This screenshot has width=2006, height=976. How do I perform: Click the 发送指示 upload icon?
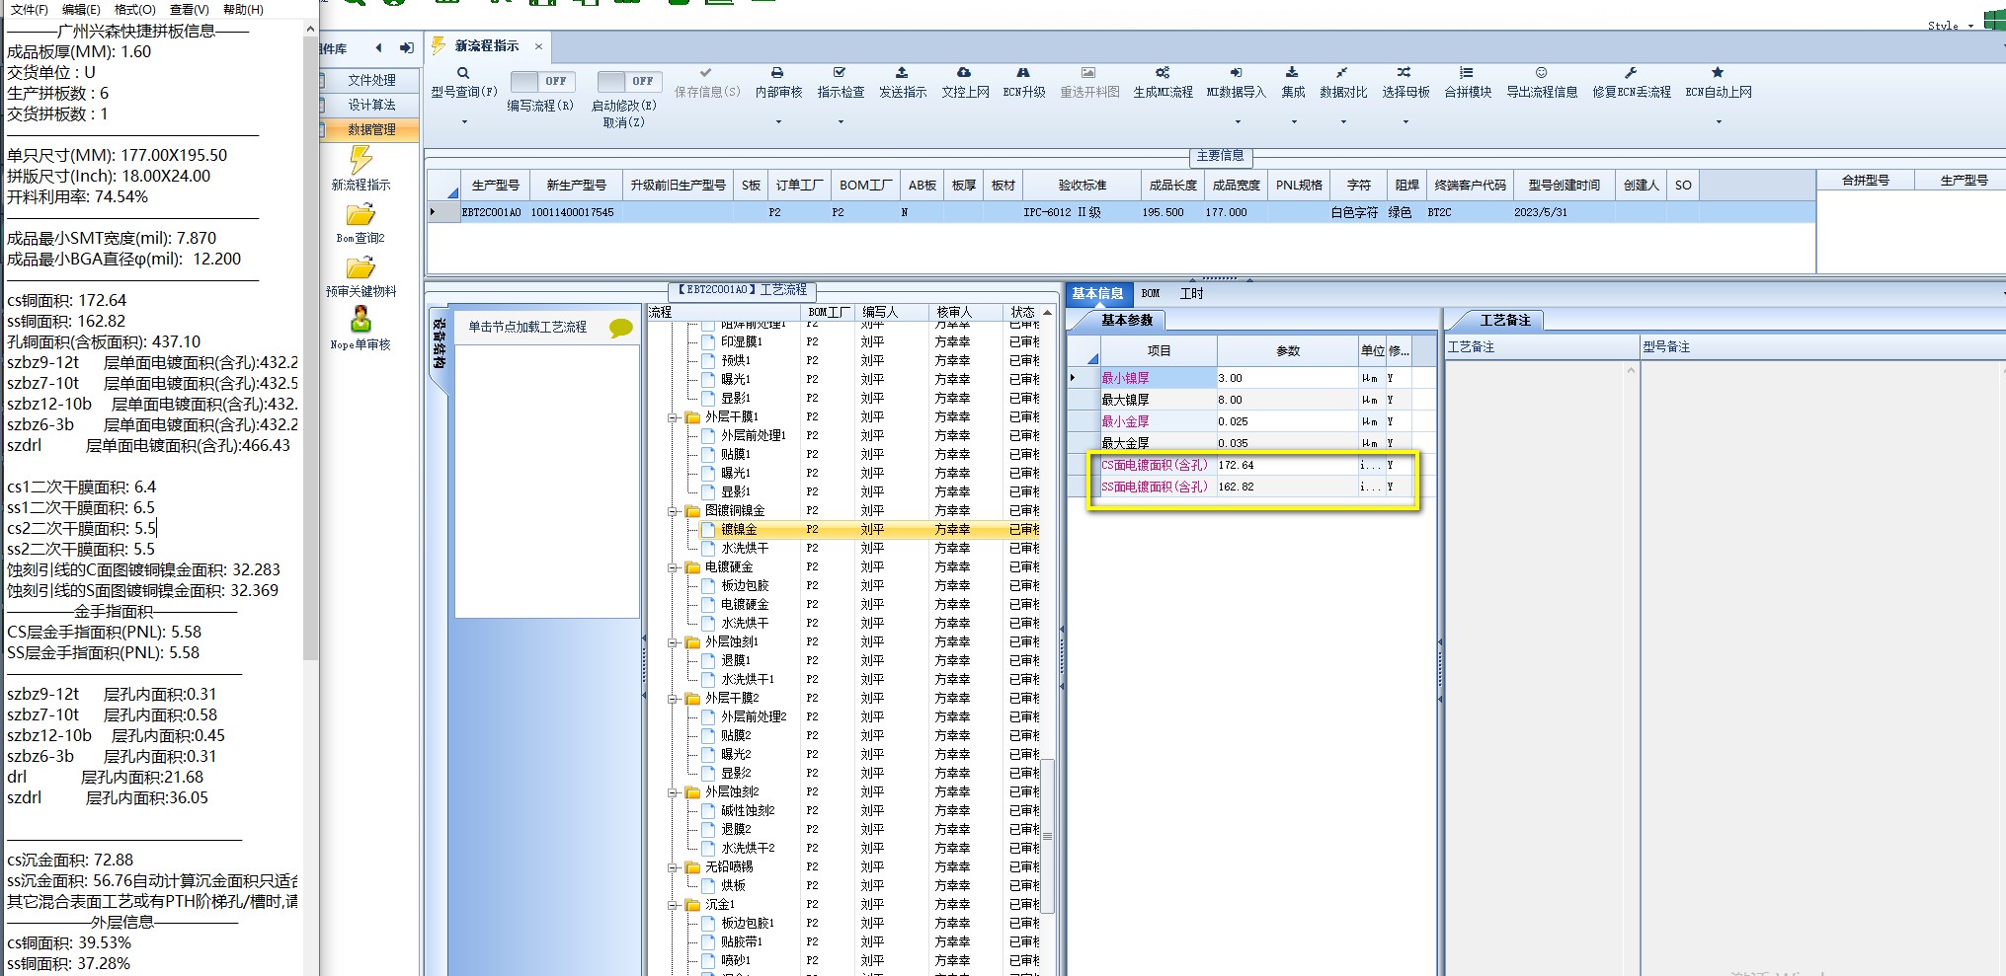pyautogui.click(x=902, y=73)
